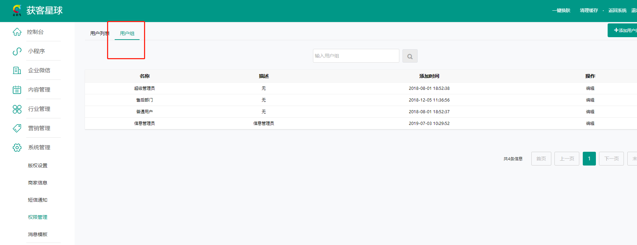Screen dimensions: 637x245
Task: Edit the 超级管理员 group
Action: (x=590, y=88)
